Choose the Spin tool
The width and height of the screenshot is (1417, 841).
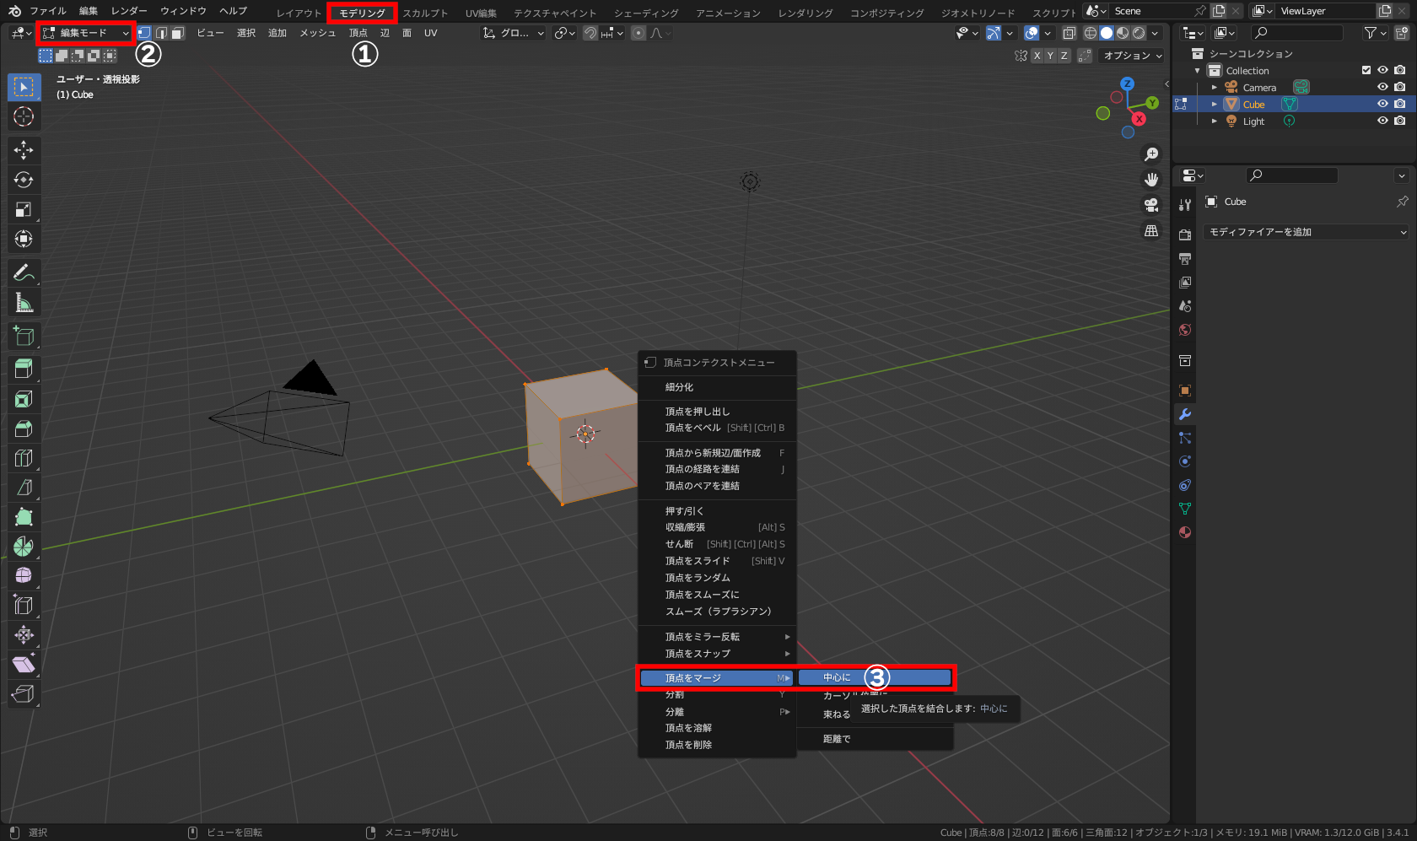pyautogui.click(x=24, y=547)
